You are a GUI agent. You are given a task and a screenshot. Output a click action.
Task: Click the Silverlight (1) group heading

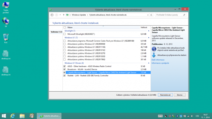[70, 31]
